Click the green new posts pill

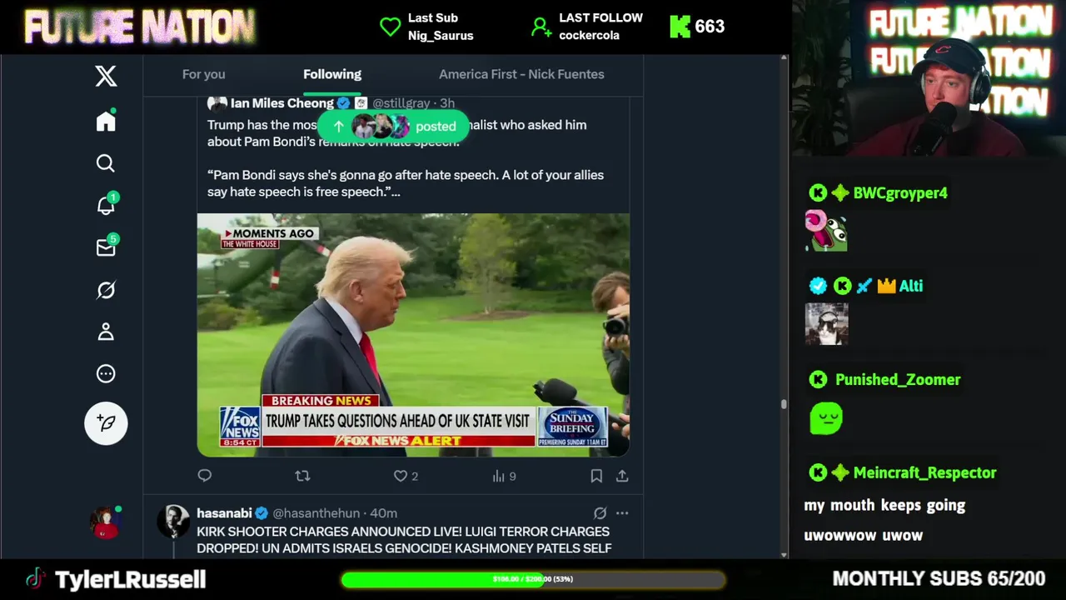(394, 126)
